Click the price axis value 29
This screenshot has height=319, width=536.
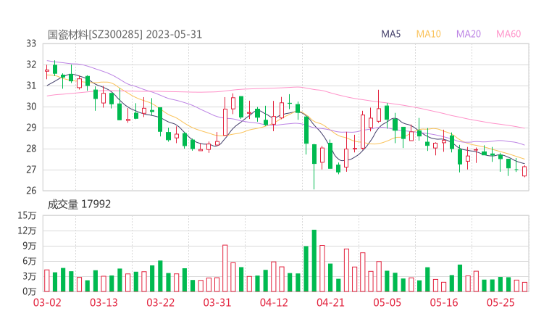click(x=31, y=128)
